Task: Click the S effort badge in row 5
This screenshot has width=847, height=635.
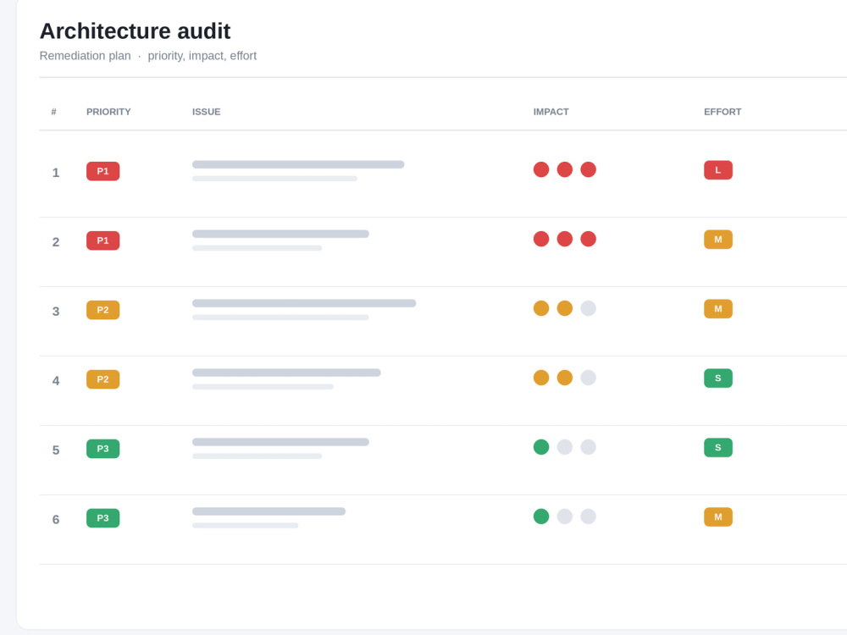Action: 718,448
